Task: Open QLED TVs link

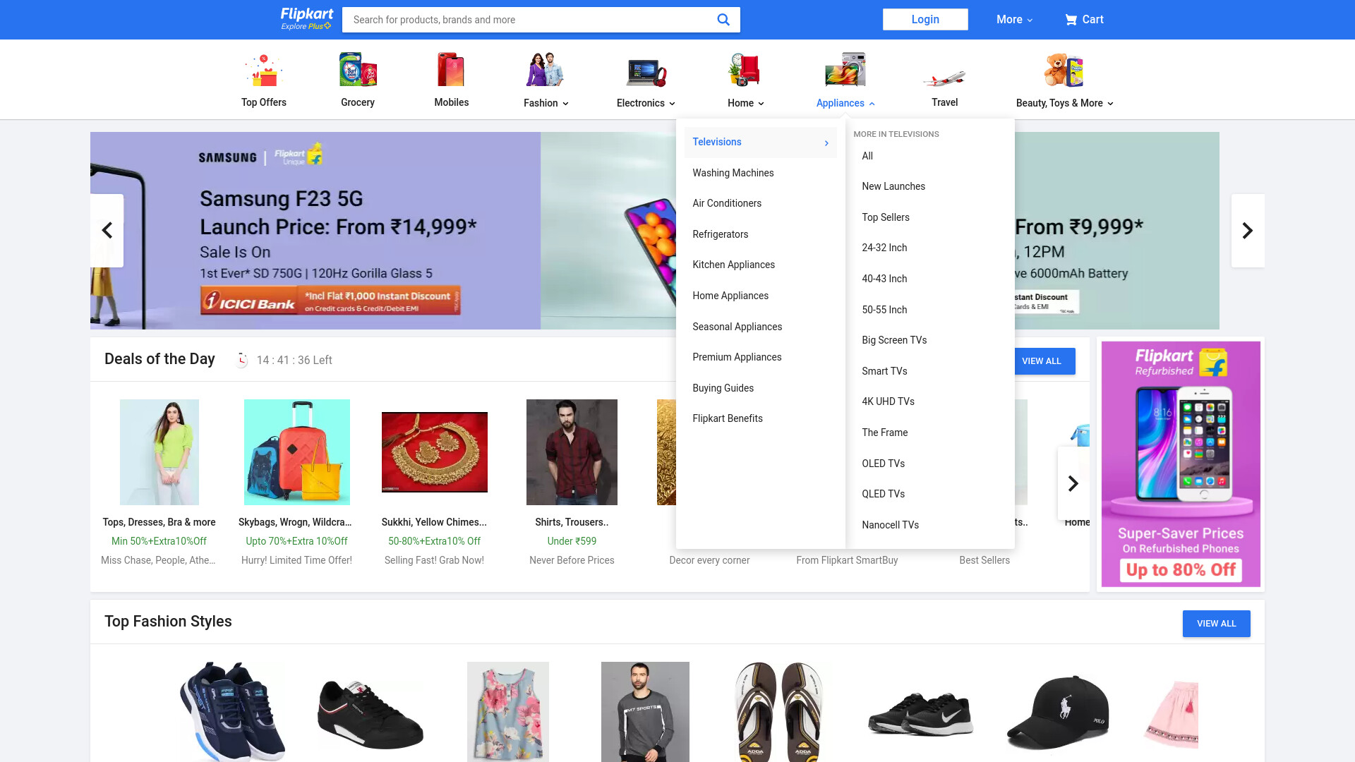Action: [x=883, y=494]
